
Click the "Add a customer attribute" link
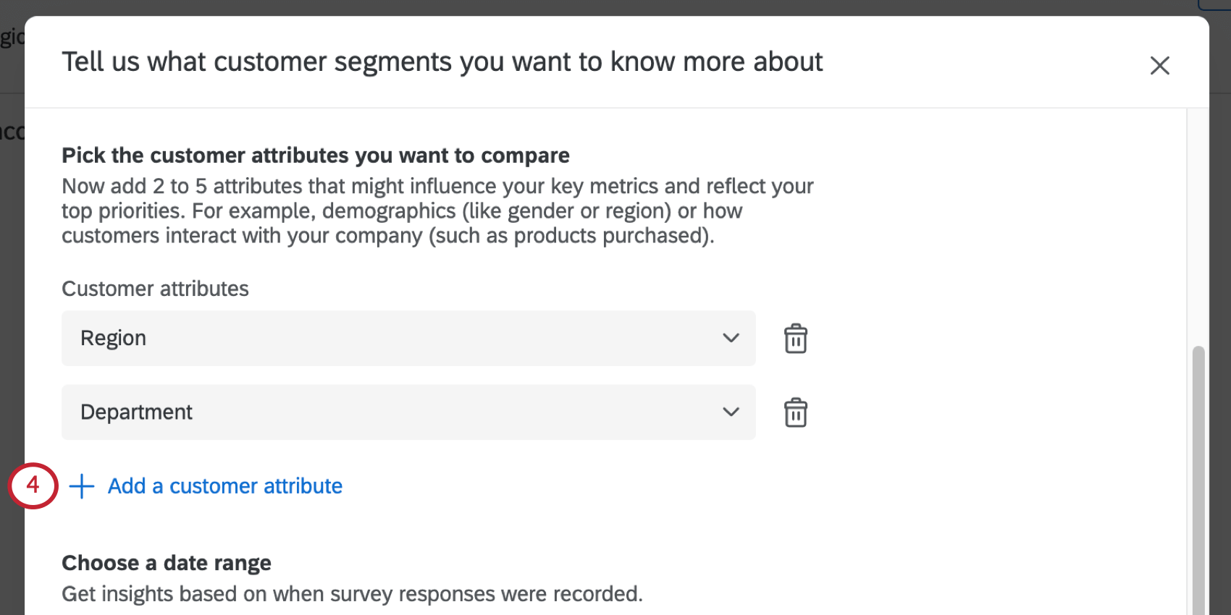[x=224, y=486]
